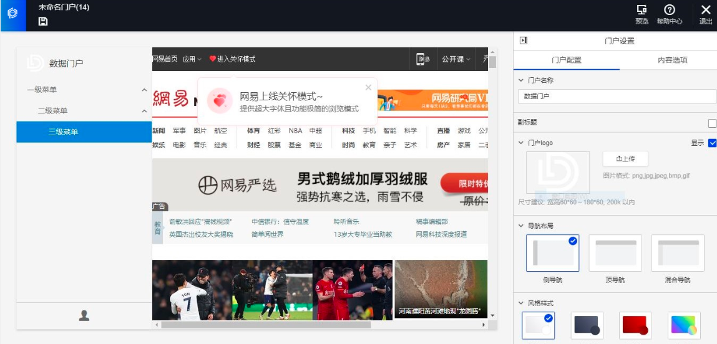Switch to the 门户配置 tab
Image resolution: width=717 pixels, height=344 pixels.
tap(567, 60)
